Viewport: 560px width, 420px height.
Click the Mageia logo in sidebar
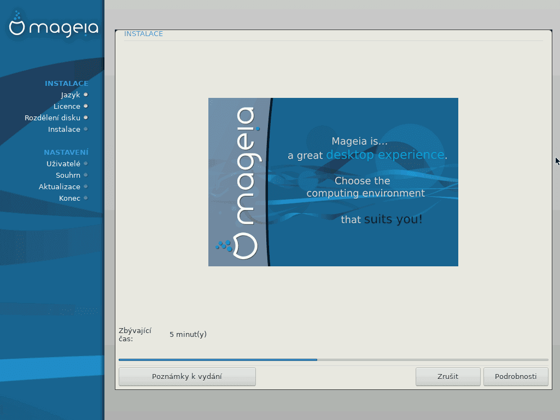click(x=54, y=24)
